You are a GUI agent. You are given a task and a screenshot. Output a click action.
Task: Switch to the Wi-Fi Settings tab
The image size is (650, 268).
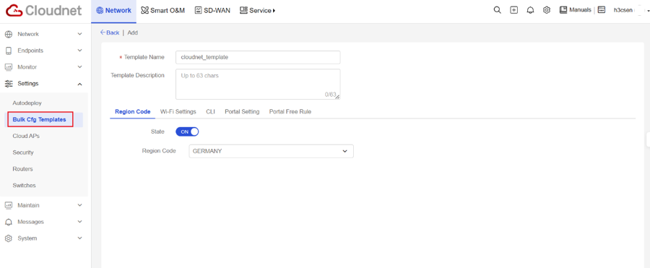click(x=178, y=111)
